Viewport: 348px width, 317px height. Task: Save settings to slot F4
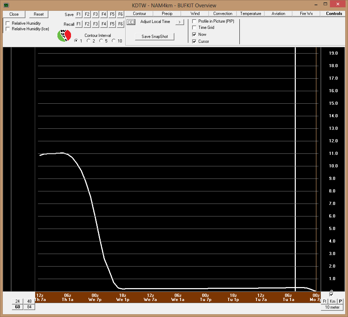click(x=104, y=14)
